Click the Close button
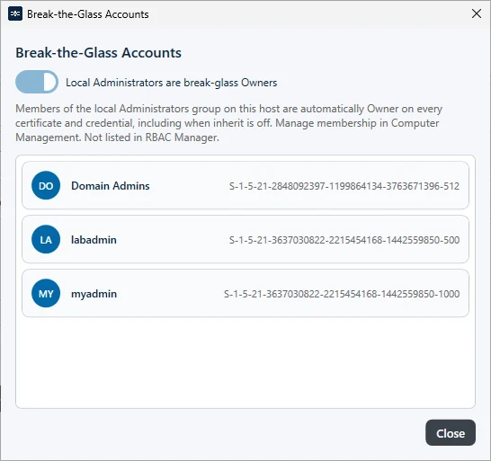This screenshot has width=491, height=461. (451, 433)
